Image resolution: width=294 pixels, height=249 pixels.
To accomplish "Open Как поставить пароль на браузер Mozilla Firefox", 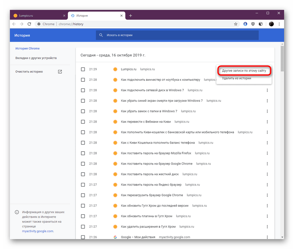I will coord(156,153).
